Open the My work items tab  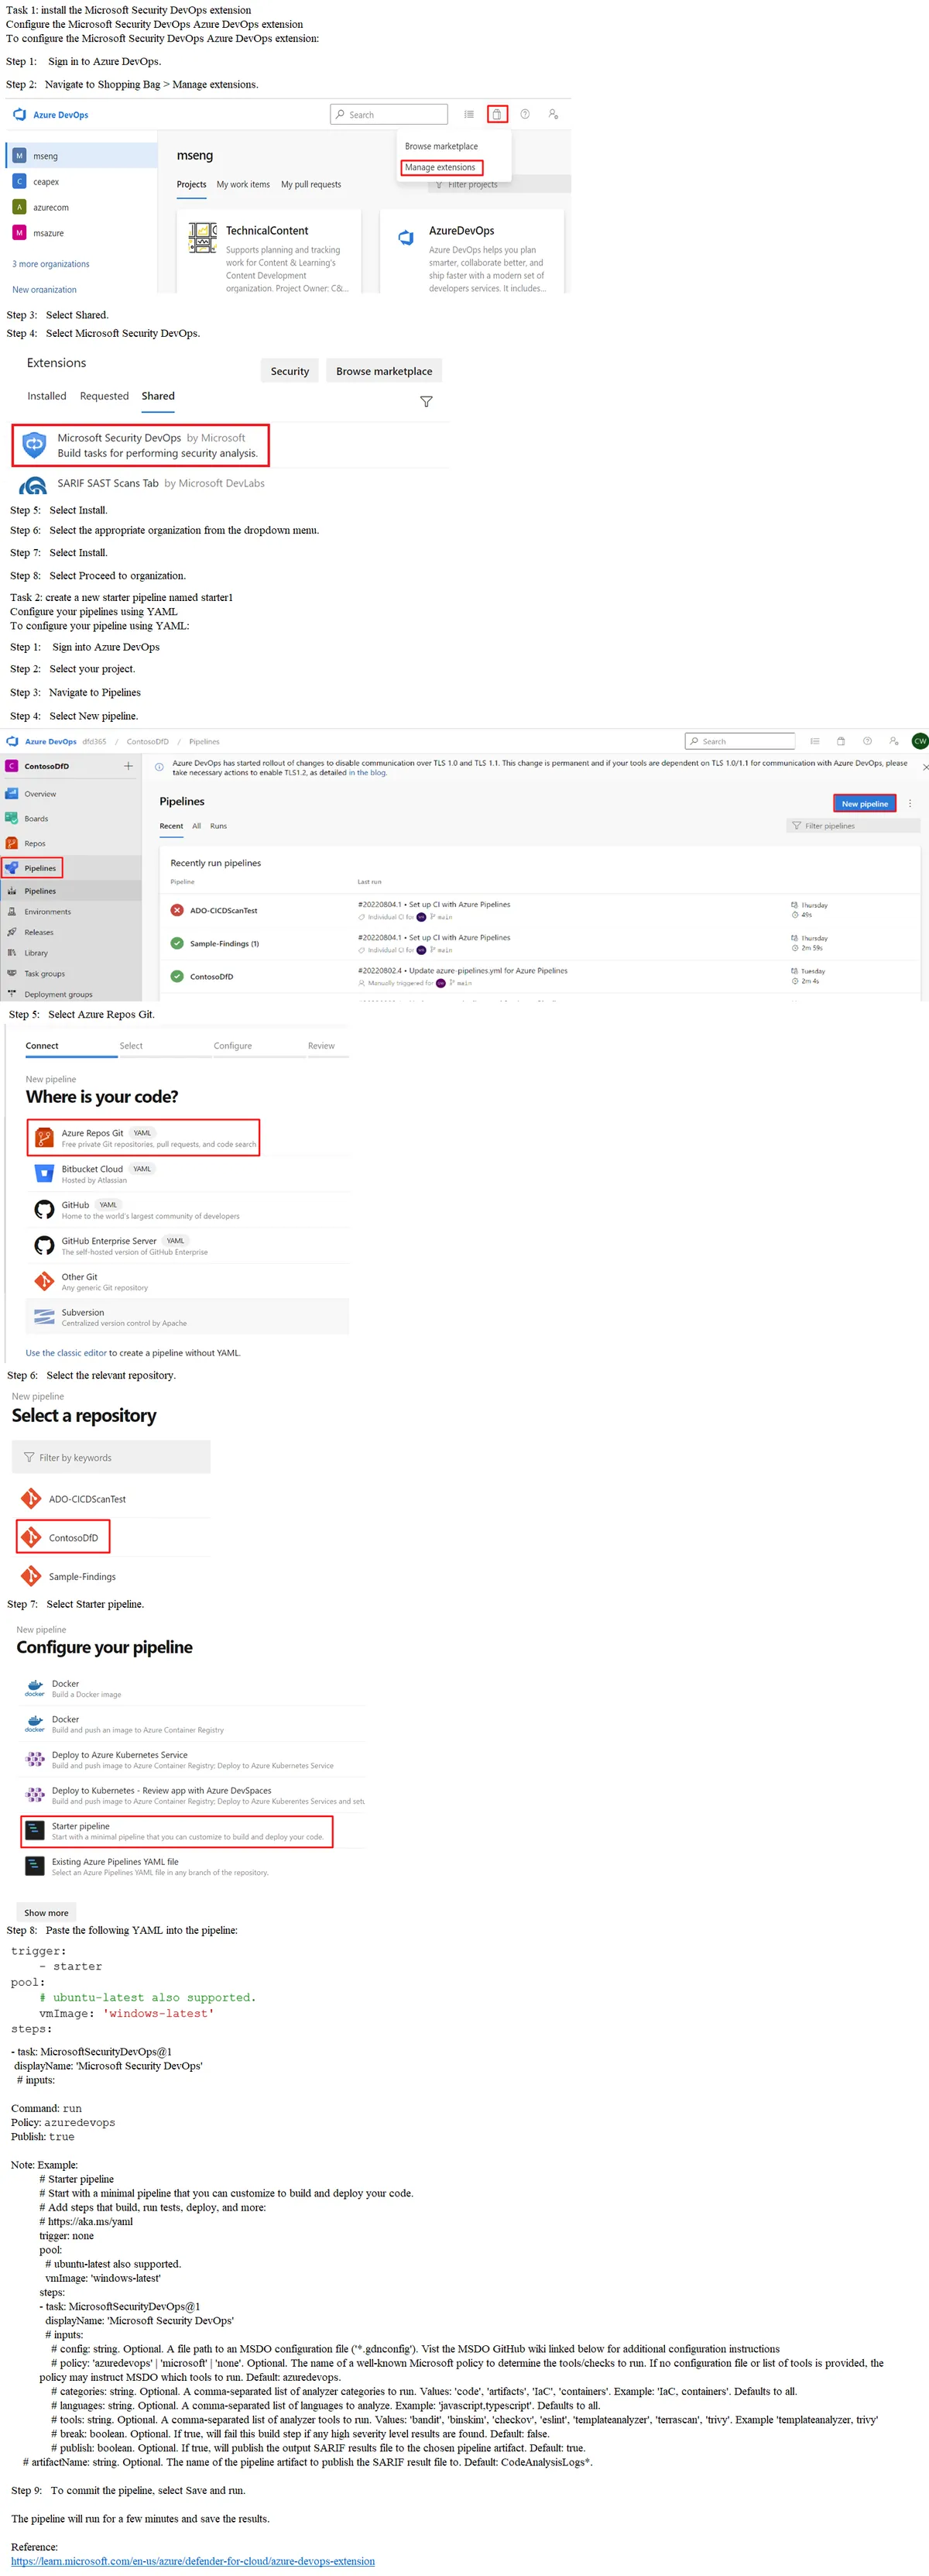[x=243, y=184]
